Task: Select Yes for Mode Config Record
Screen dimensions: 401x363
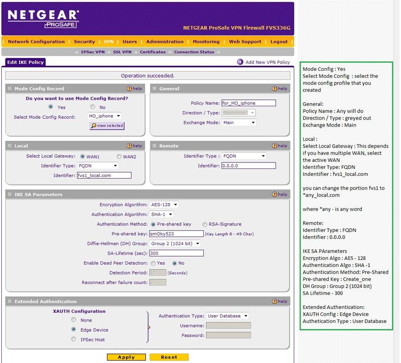Action: [x=51, y=107]
